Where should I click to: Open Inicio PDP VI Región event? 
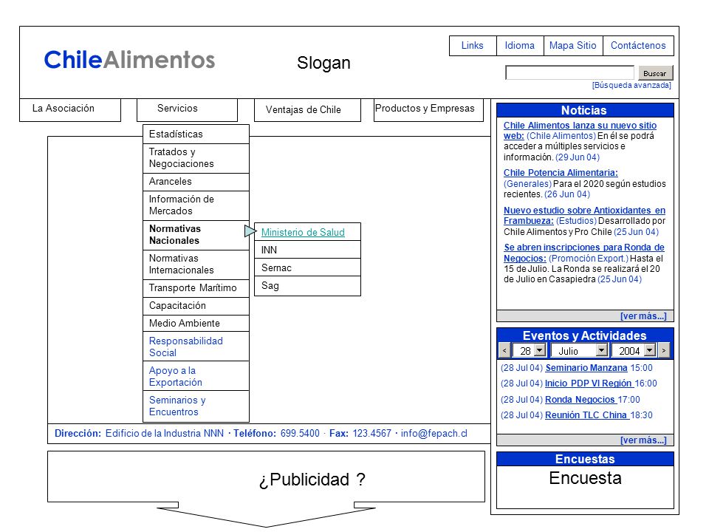[589, 383]
